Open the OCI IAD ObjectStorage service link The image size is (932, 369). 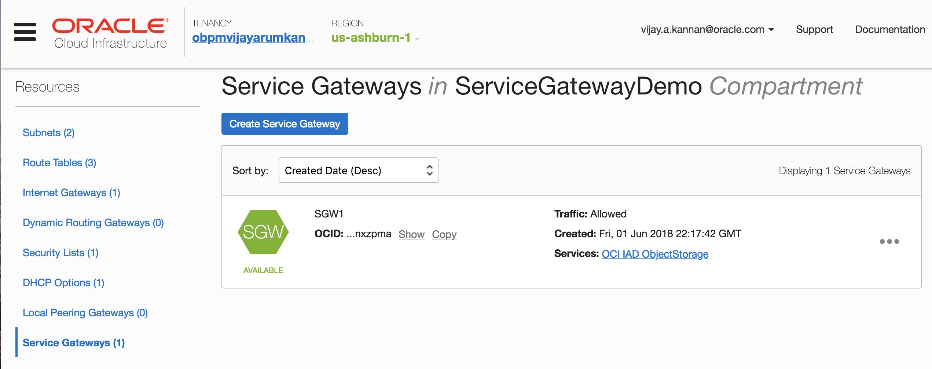(x=655, y=254)
